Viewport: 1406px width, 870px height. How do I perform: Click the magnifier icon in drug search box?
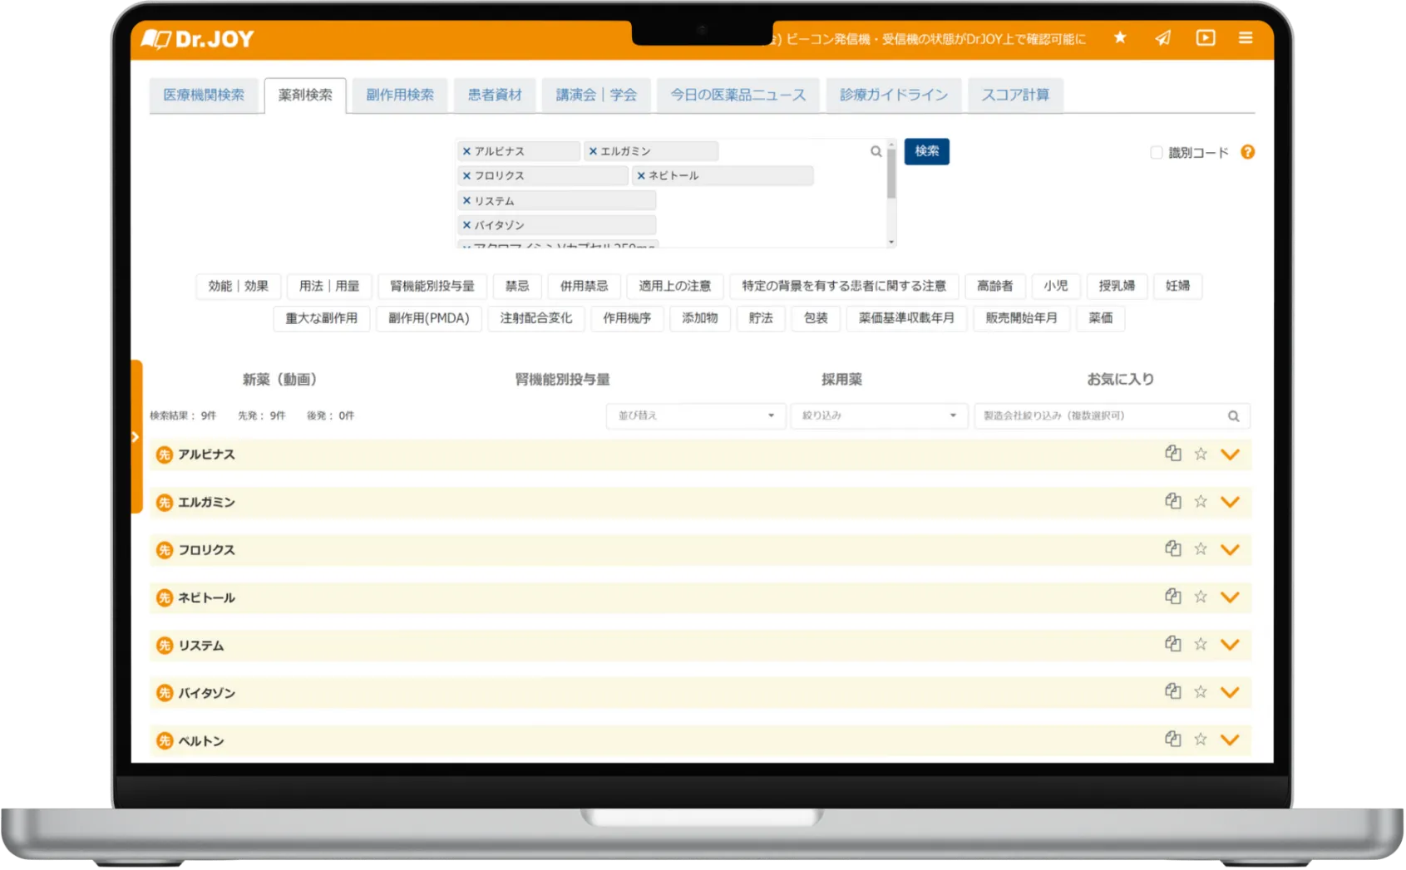pyautogui.click(x=876, y=151)
